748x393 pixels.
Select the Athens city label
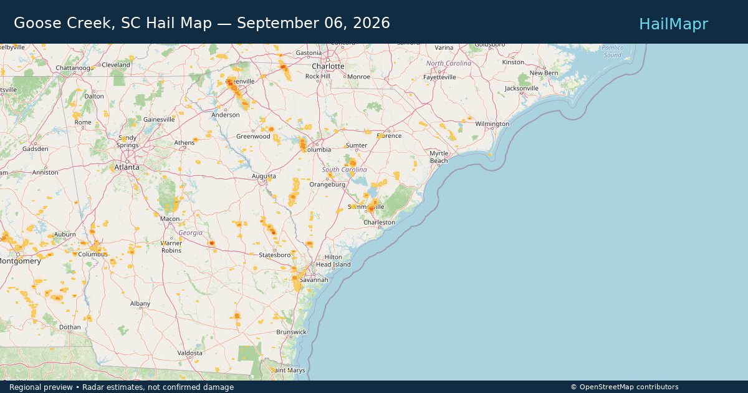click(x=184, y=142)
